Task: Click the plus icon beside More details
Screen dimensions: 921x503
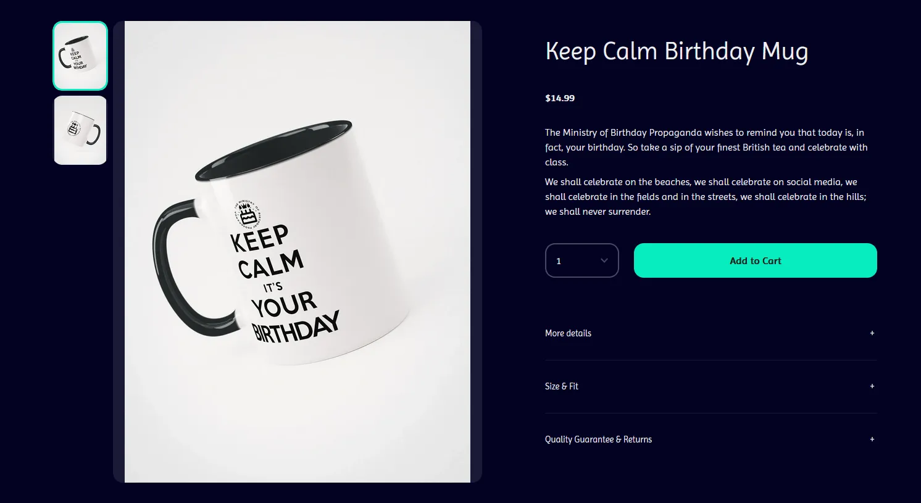Action: [872, 333]
